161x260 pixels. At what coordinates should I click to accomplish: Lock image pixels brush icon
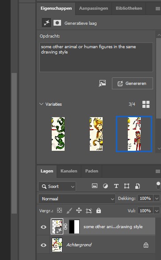pyautogui.click(x=69, y=211)
